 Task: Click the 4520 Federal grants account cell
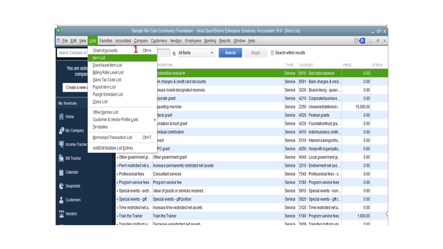[x=320, y=115]
